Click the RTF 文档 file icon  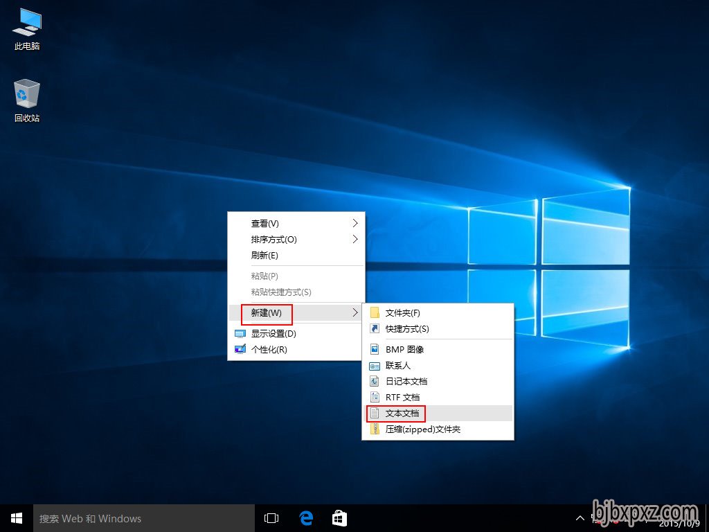375,397
